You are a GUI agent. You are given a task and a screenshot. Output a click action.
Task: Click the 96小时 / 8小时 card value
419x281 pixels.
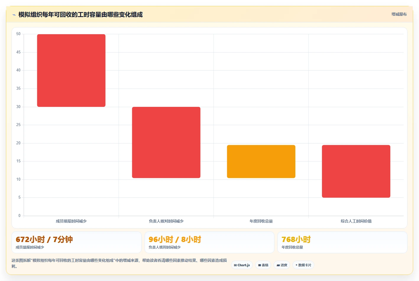[175, 239]
